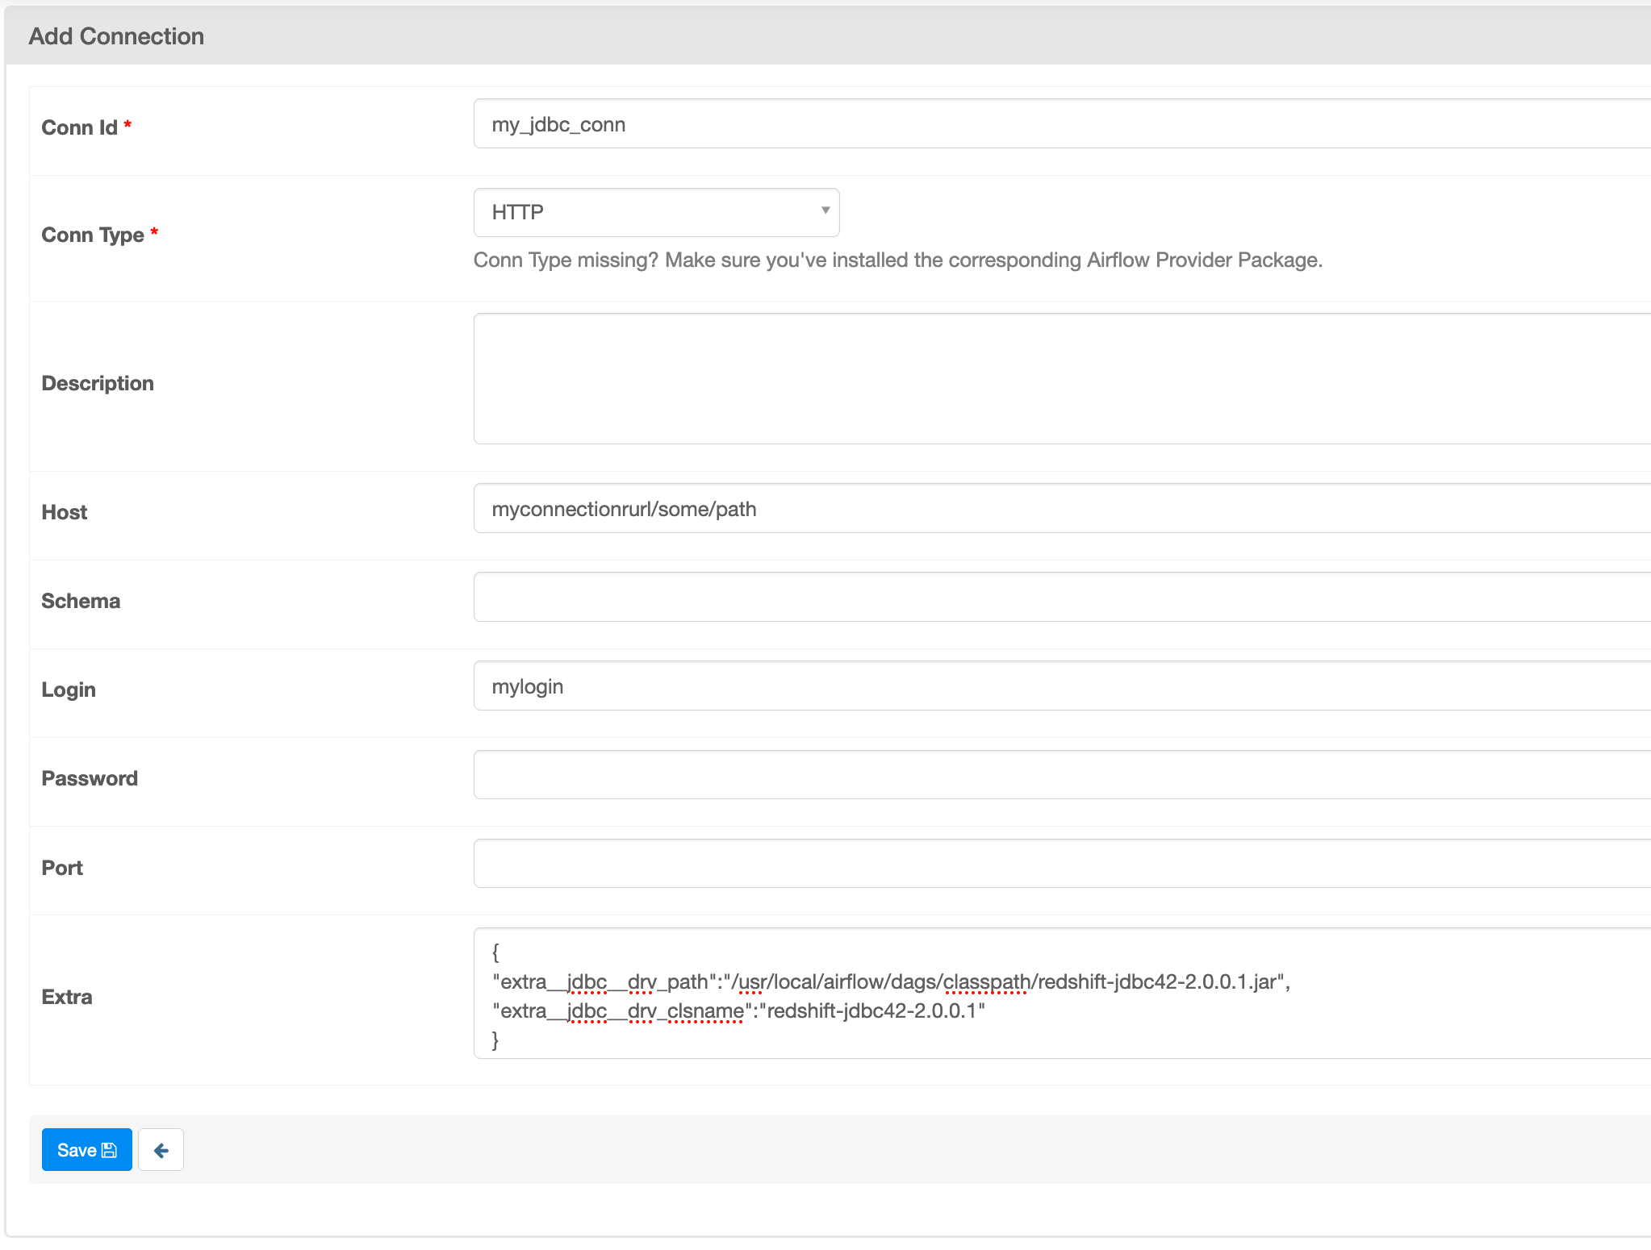Click the Add Connection heading
1651x1250 pixels.
pyautogui.click(x=116, y=36)
